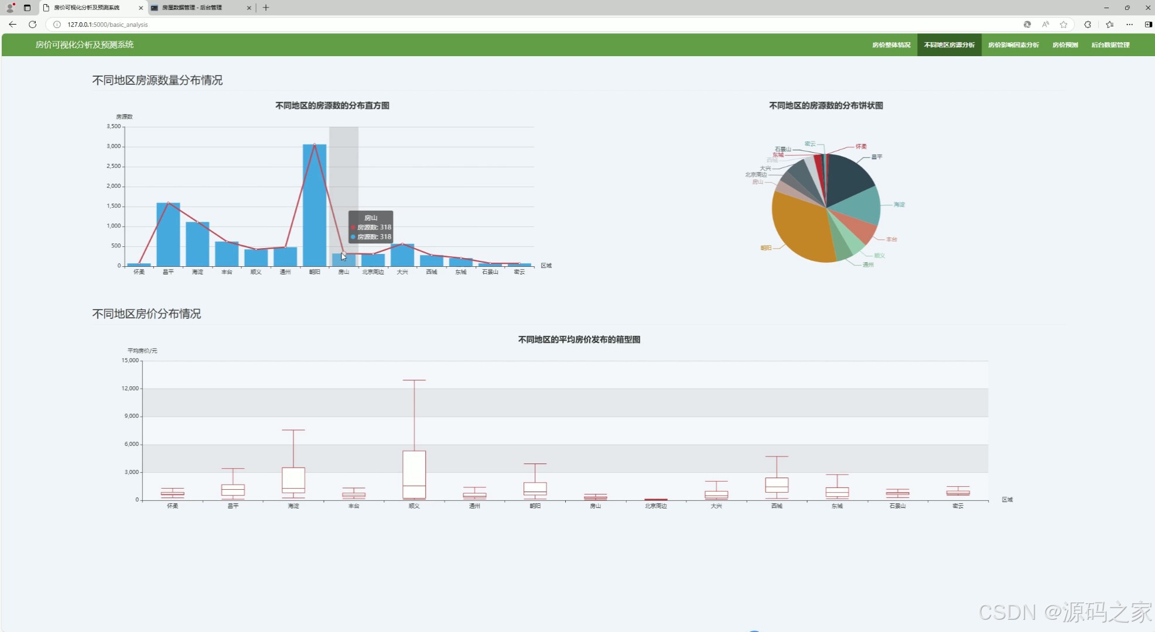Open the browser extensions puzzle icon
Screen dimensions: 1155x632
[1088, 25]
